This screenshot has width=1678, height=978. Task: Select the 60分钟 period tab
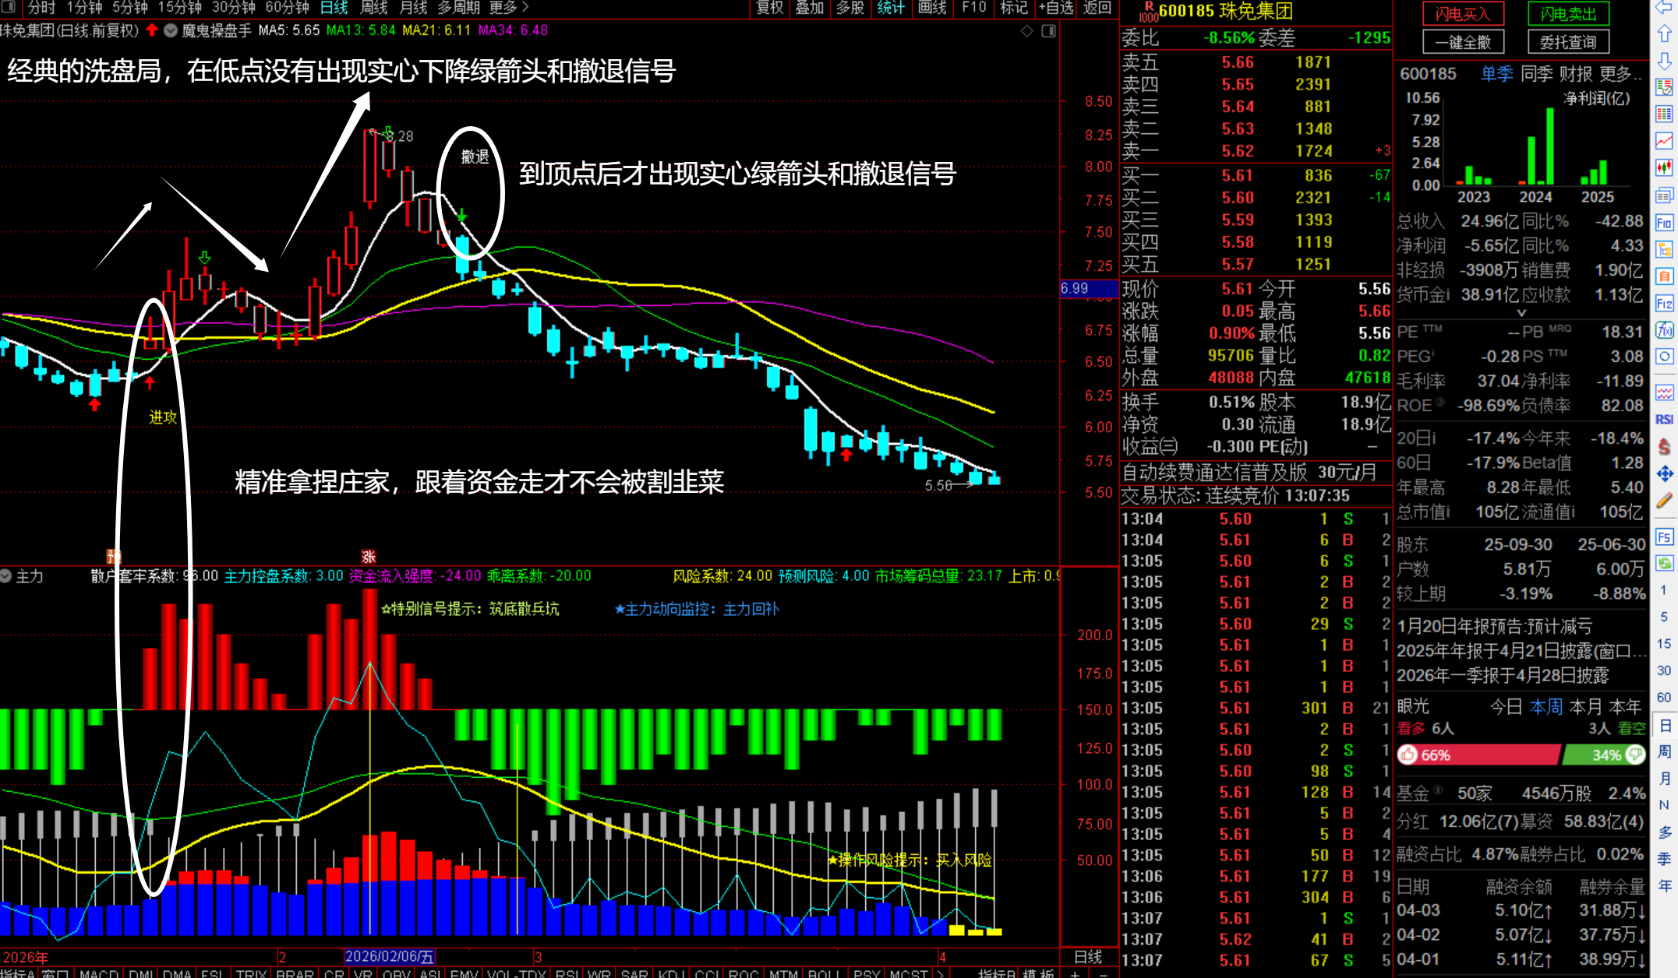pos(287,8)
